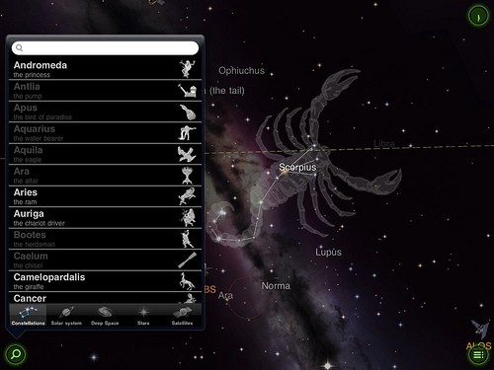Tap the ALOS satellite icon

coord(479,329)
